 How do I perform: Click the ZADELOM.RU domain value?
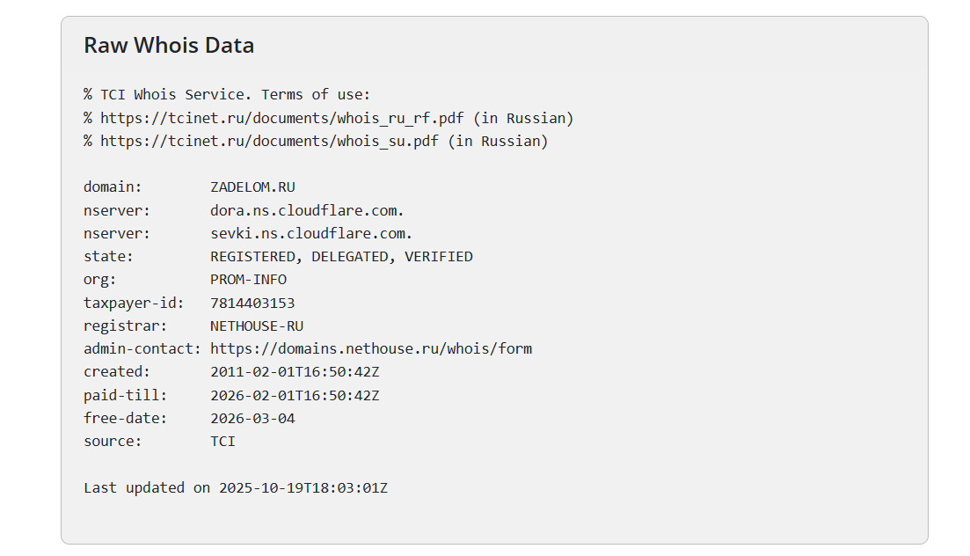coord(252,187)
